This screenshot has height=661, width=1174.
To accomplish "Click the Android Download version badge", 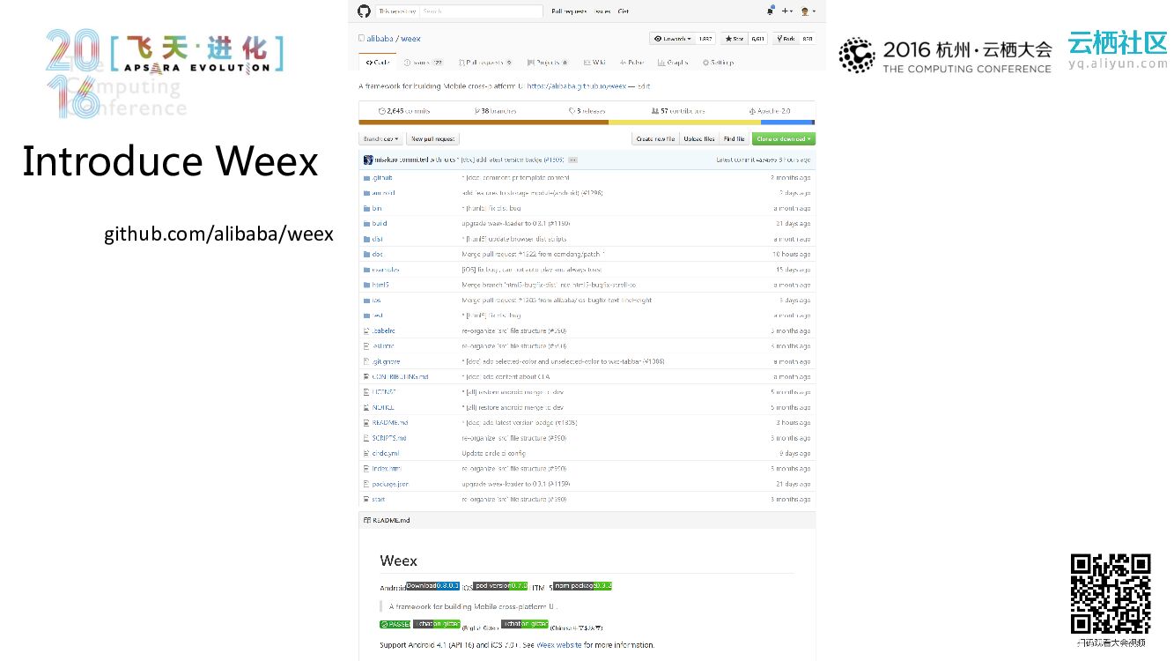I will click(x=432, y=586).
